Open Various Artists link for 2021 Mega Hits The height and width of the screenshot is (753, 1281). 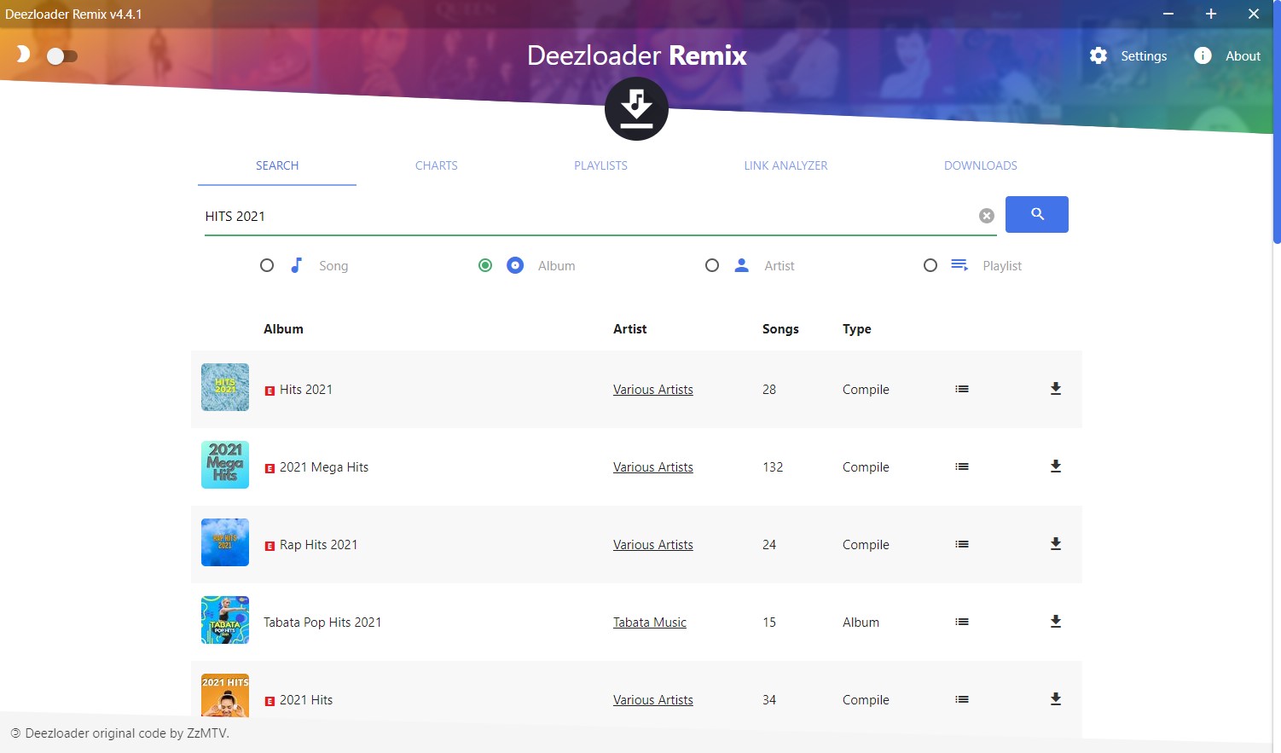[x=653, y=467]
